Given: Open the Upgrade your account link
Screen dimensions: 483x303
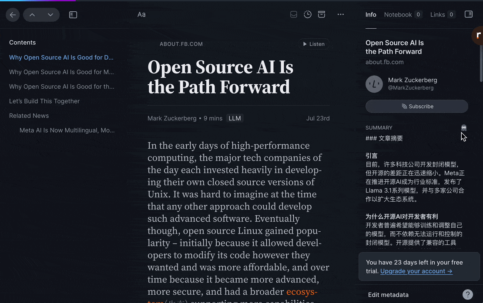Looking at the screenshot, I should (x=416, y=271).
